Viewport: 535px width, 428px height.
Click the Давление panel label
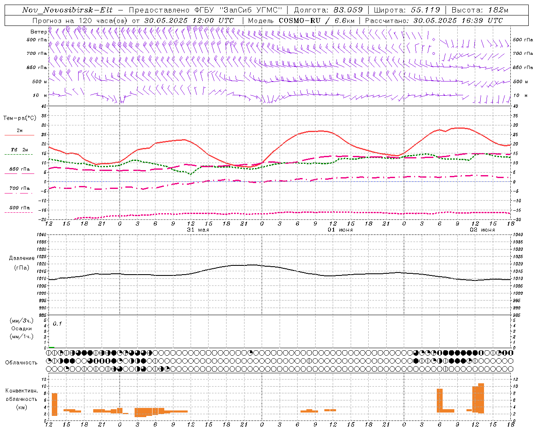[22, 258]
